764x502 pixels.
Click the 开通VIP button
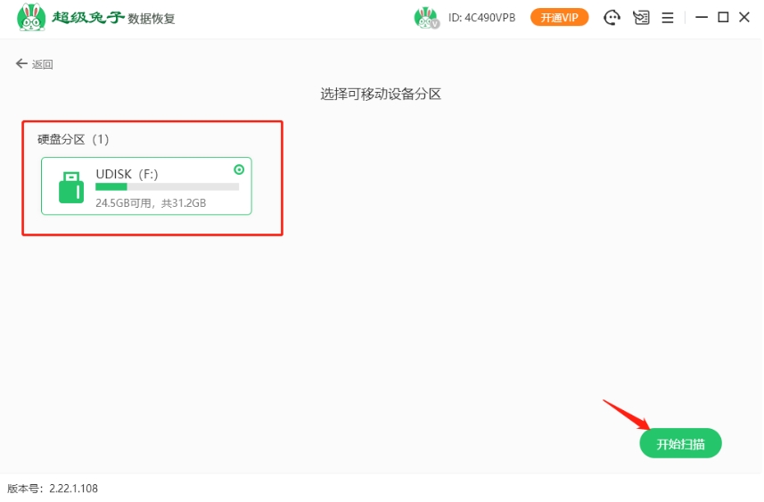tap(559, 18)
